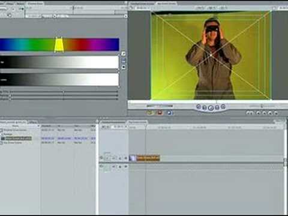This screenshot has width=288, height=216.
Task: Click the Timeline ruler playhead marker
Action: point(146,127)
